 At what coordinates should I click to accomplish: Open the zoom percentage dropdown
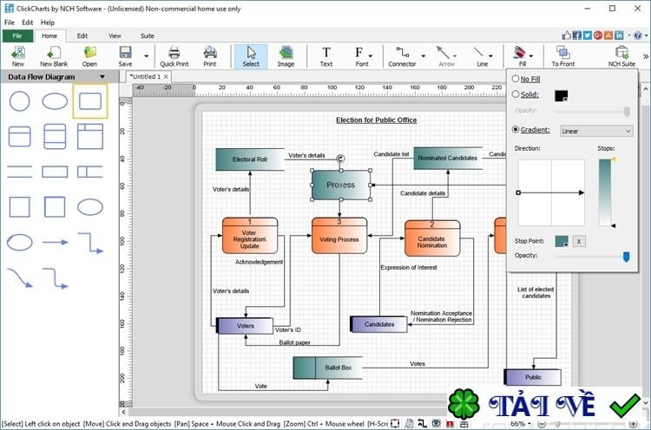click(529, 424)
